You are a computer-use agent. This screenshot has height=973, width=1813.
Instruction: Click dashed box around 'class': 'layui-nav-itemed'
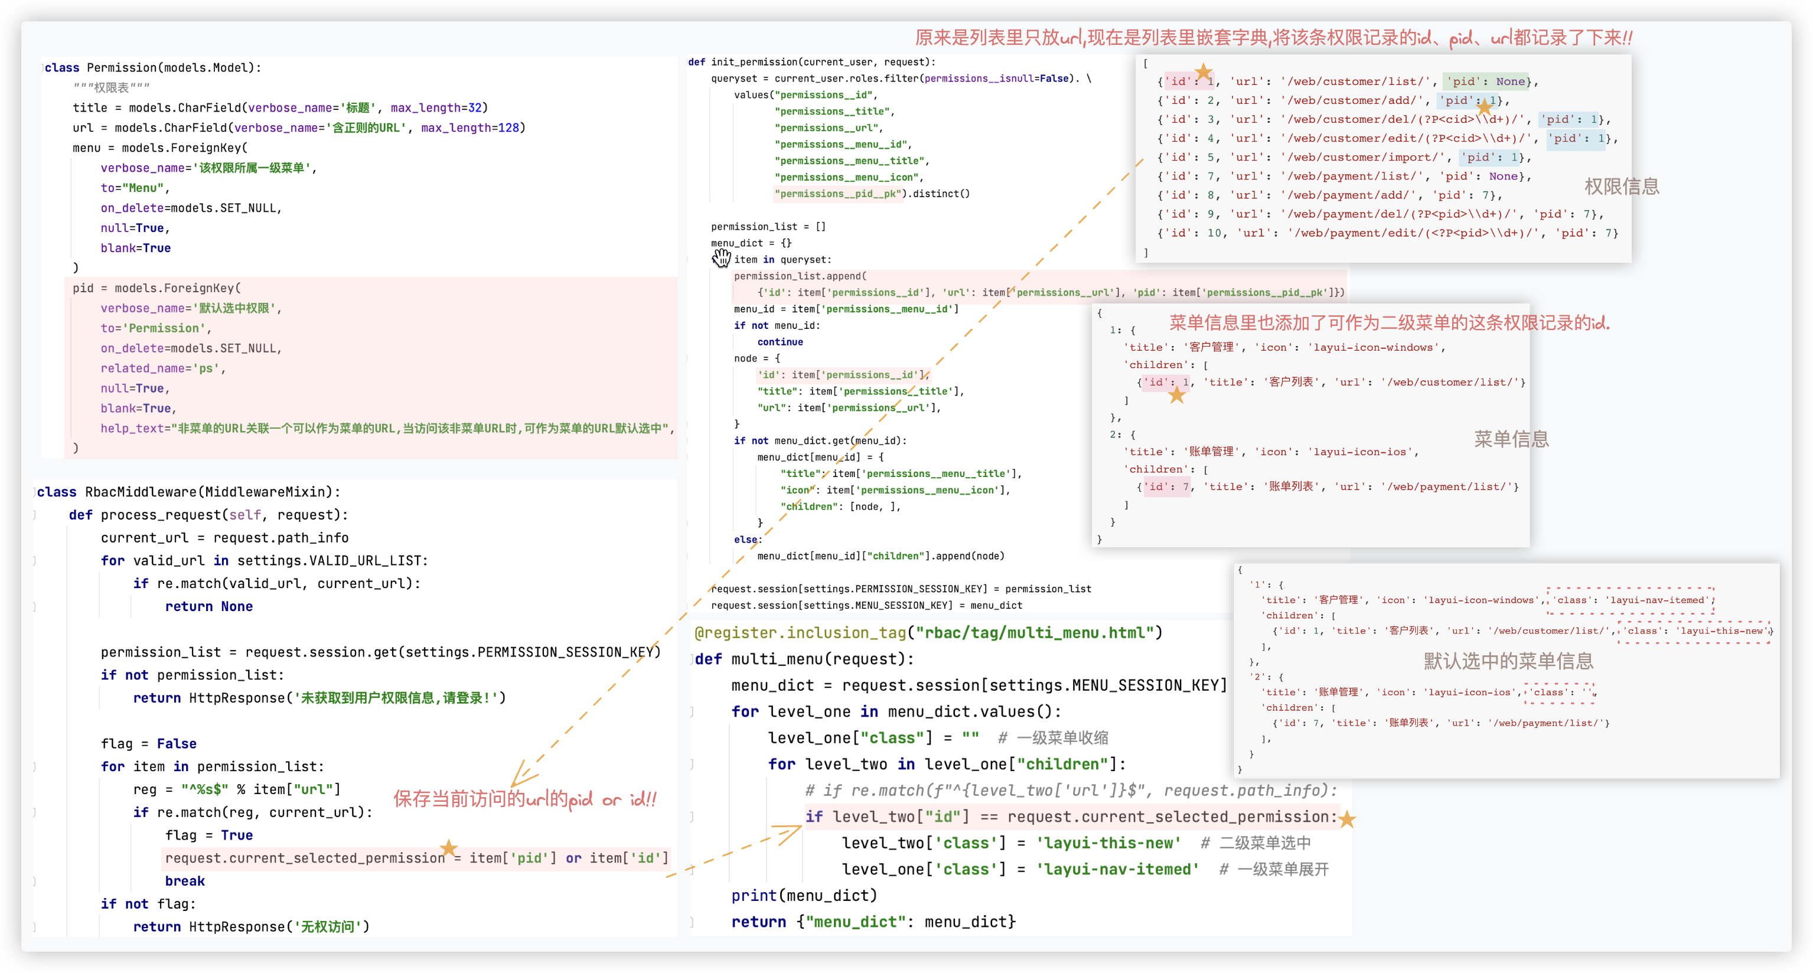click(1631, 600)
